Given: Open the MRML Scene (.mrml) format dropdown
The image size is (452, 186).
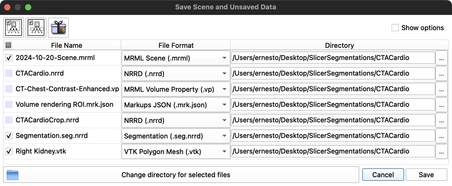Looking at the screenshot, I should 176,58.
